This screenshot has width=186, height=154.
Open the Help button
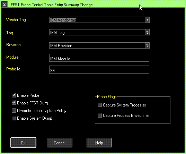[x=99, y=143]
